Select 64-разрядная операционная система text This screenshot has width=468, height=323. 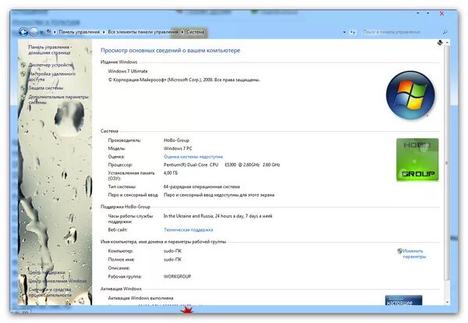[202, 186]
